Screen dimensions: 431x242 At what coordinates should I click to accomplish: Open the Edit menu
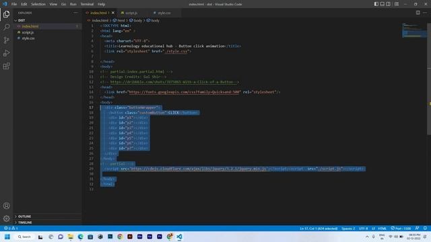pyautogui.click(x=24, y=4)
